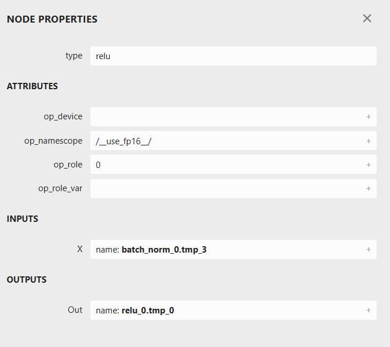Click the op_namescope attribute label
The height and width of the screenshot is (347, 390).
(x=57, y=141)
